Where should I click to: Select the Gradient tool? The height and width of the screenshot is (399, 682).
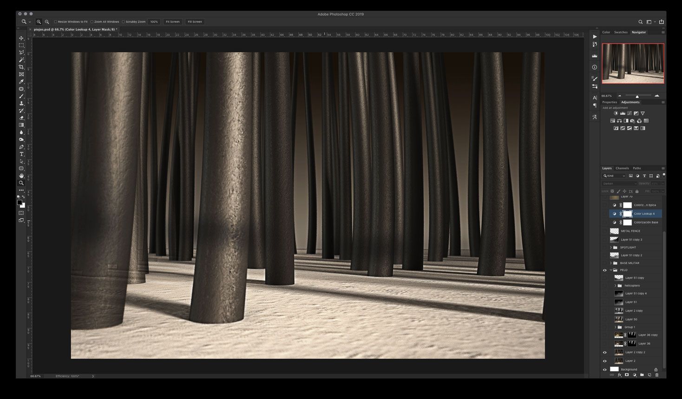pyautogui.click(x=21, y=125)
